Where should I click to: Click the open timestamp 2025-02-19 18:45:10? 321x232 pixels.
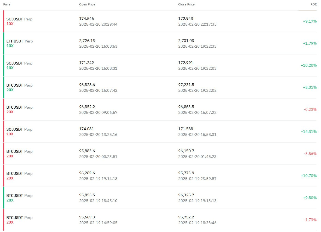(x=98, y=201)
